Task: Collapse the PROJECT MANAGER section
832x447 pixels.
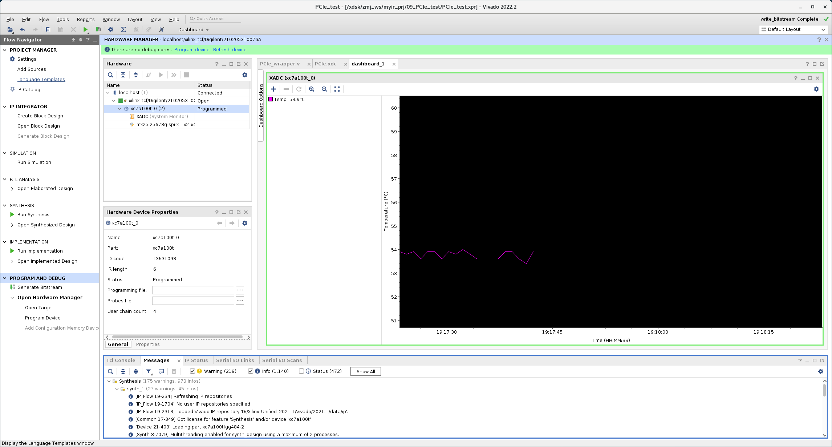Action: pos(5,50)
